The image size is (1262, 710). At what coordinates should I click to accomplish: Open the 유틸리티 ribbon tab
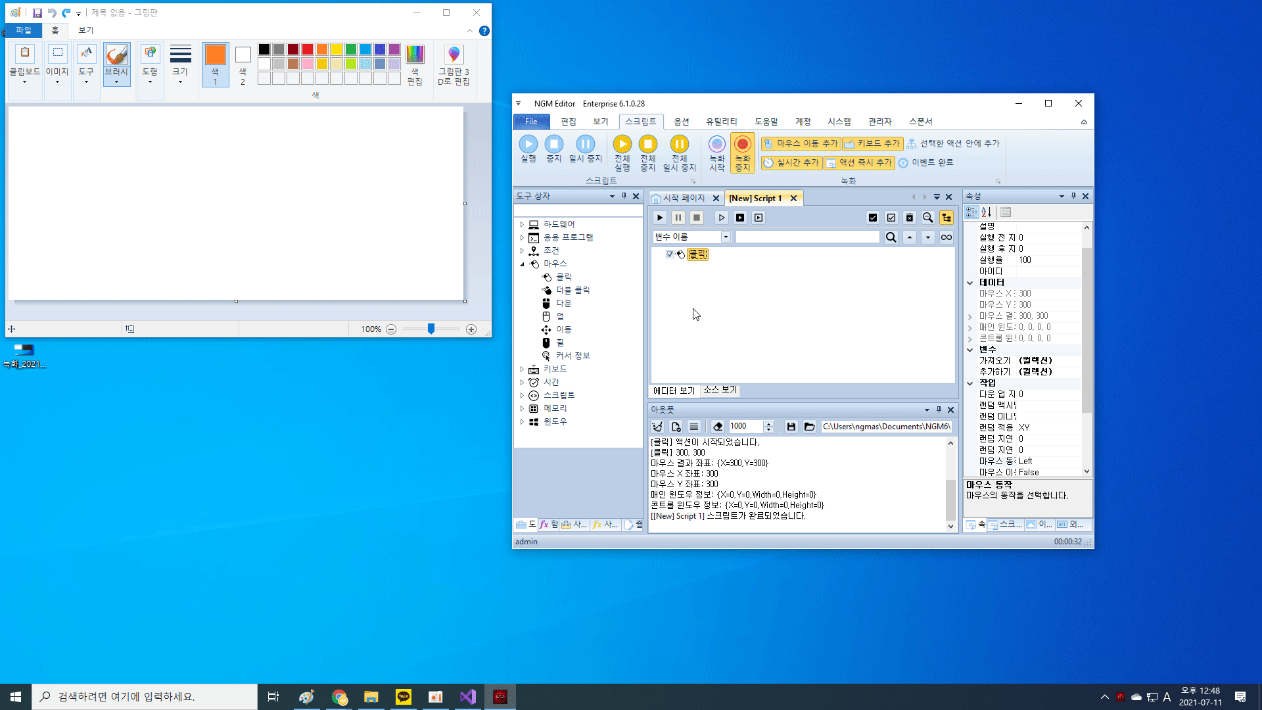click(x=721, y=122)
